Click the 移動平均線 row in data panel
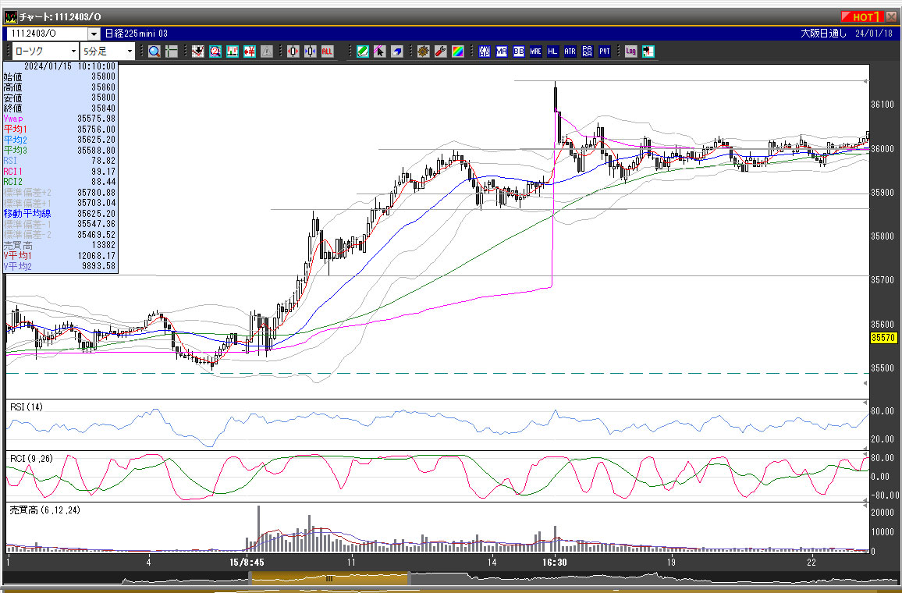902x593 pixels. click(60, 213)
